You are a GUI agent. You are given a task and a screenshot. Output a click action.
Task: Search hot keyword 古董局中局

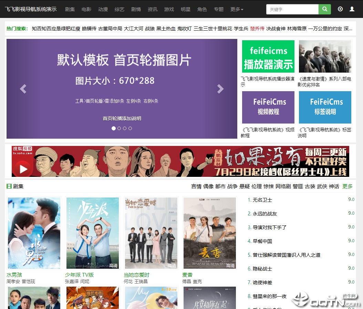pos(110,29)
